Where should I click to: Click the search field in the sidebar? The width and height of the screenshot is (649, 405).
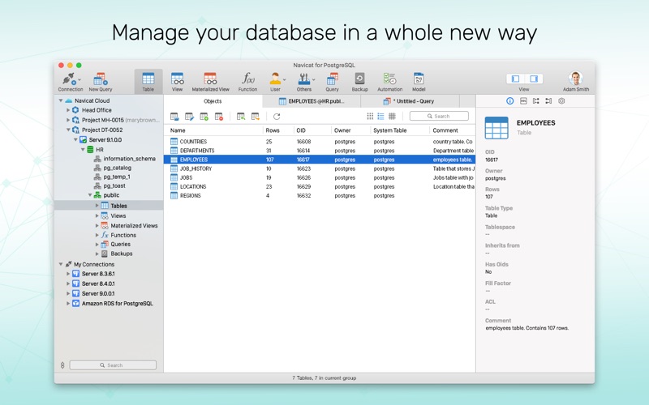coord(113,365)
